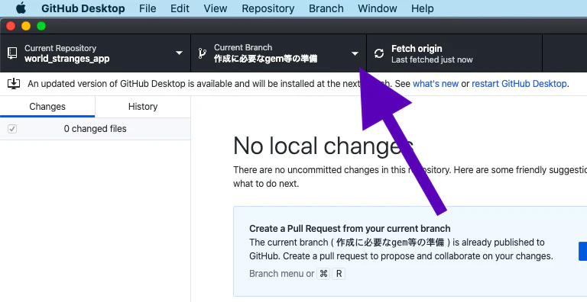Click the git branch icon

(202, 53)
